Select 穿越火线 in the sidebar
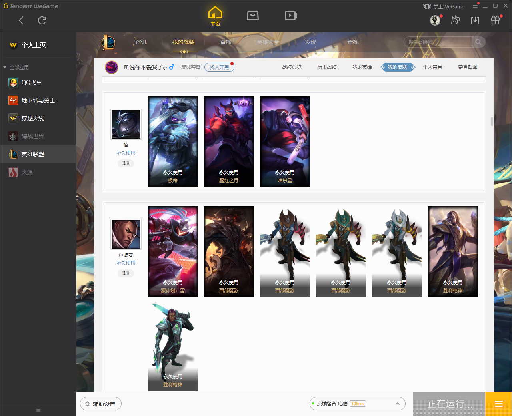Image resolution: width=512 pixels, height=416 pixels. point(38,118)
